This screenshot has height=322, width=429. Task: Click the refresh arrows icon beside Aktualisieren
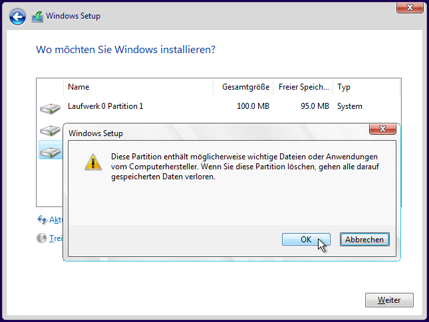42,220
